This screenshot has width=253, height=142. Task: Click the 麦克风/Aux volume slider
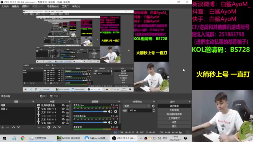(x=90, y=111)
